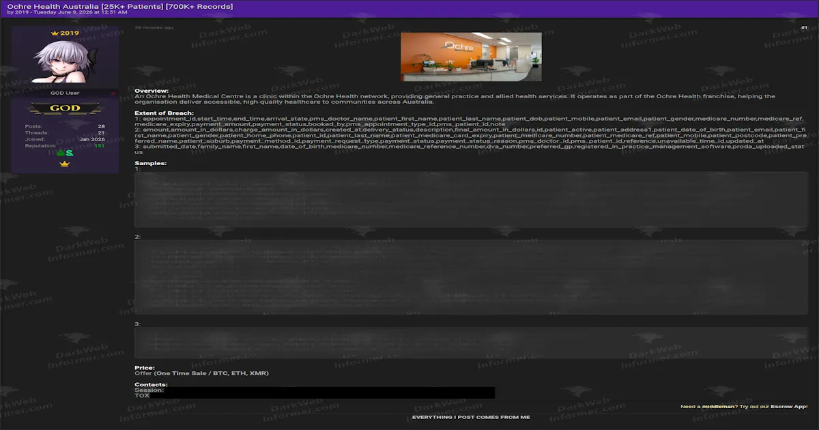Image resolution: width=819 pixels, height=430 pixels.
Task: Open the post number #1 permalink
Action: click(804, 28)
